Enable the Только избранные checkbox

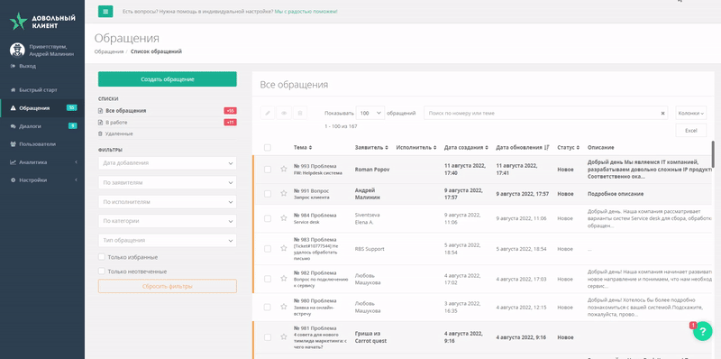point(102,257)
